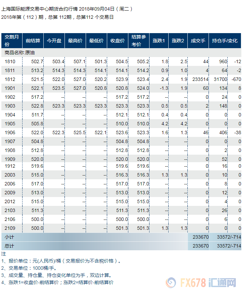Screen dimensions: 242x295
Task: Click low price 520.2 in 1812 row
Action: 101,79
